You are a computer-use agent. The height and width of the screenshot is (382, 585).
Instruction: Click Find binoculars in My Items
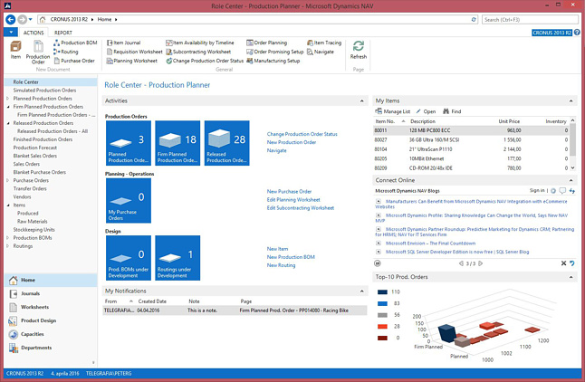(x=452, y=111)
